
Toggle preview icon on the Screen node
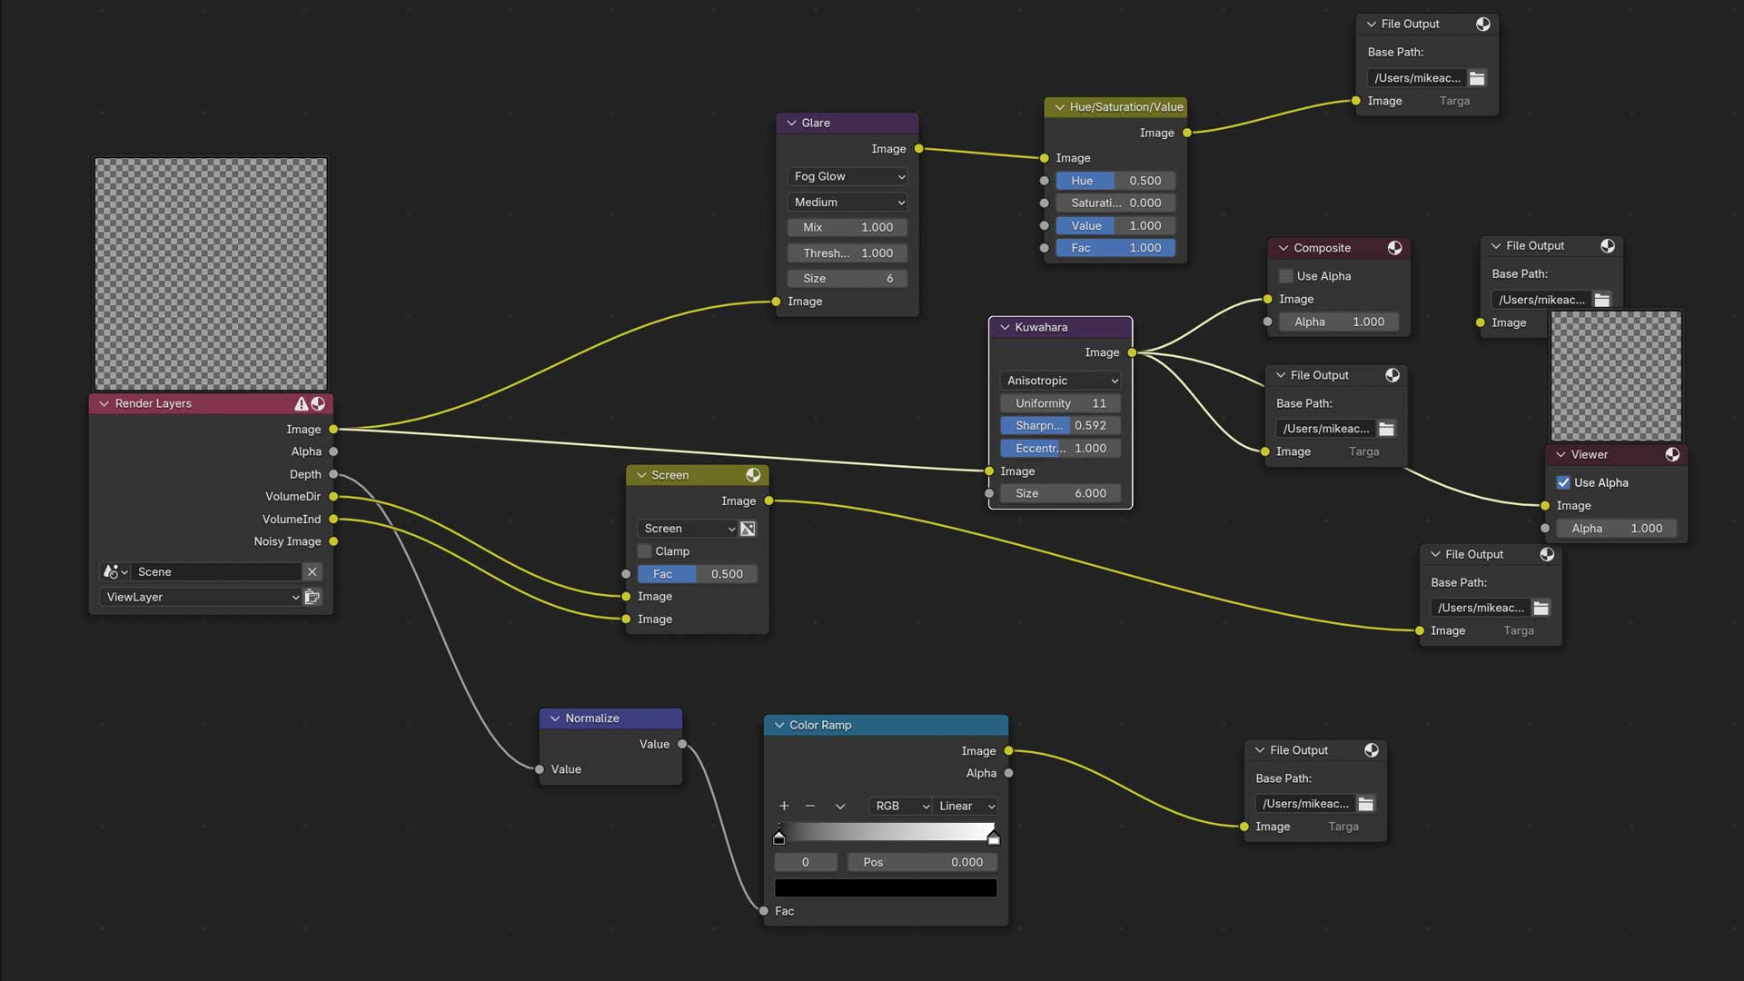[753, 475]
